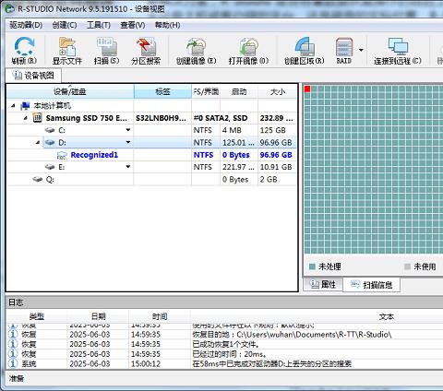The width and height of the screenshot is (443, 391).
Task: Sort by 标签 column header
Action: [162, 91]
